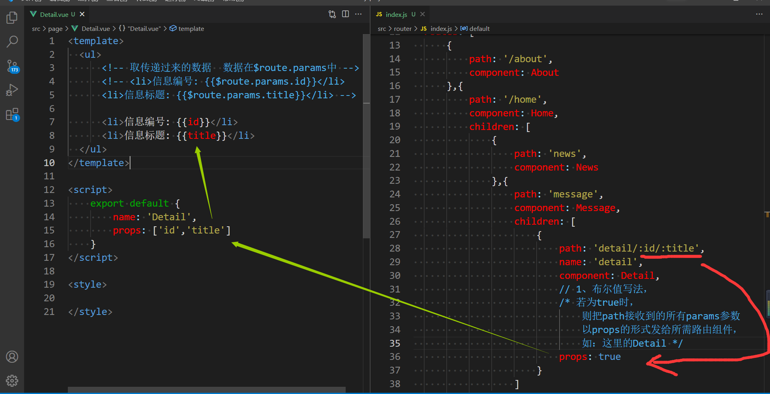Click name: 'Detail' line in Detail.vue

[x=155, y=217]
